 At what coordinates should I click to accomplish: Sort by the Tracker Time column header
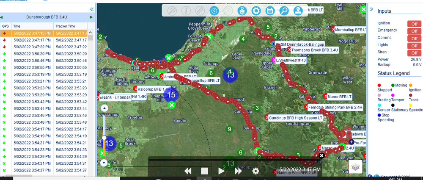point(65,26)
